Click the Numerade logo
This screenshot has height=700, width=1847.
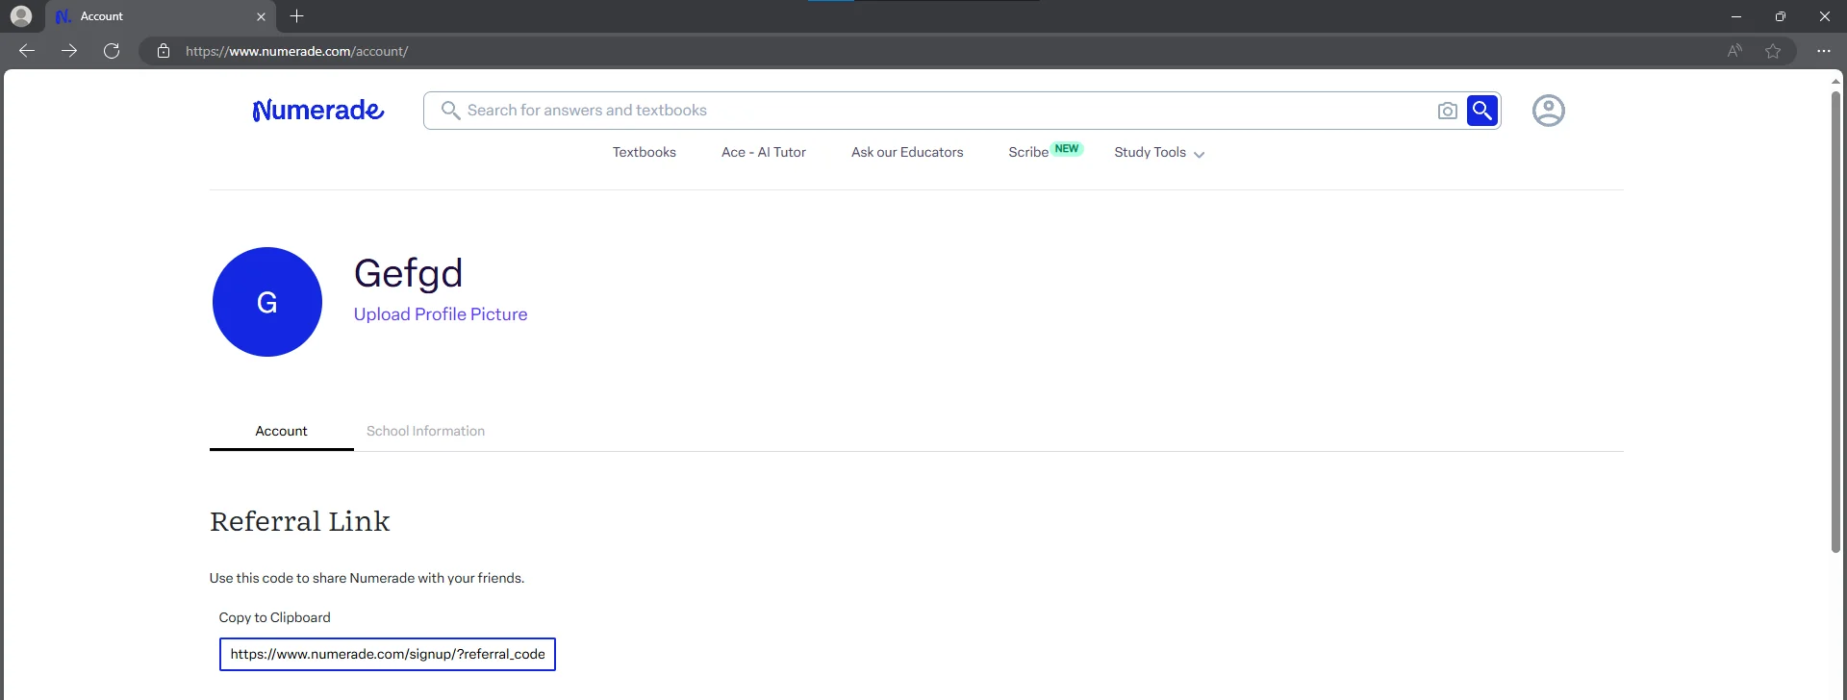[x=317, y=111]
